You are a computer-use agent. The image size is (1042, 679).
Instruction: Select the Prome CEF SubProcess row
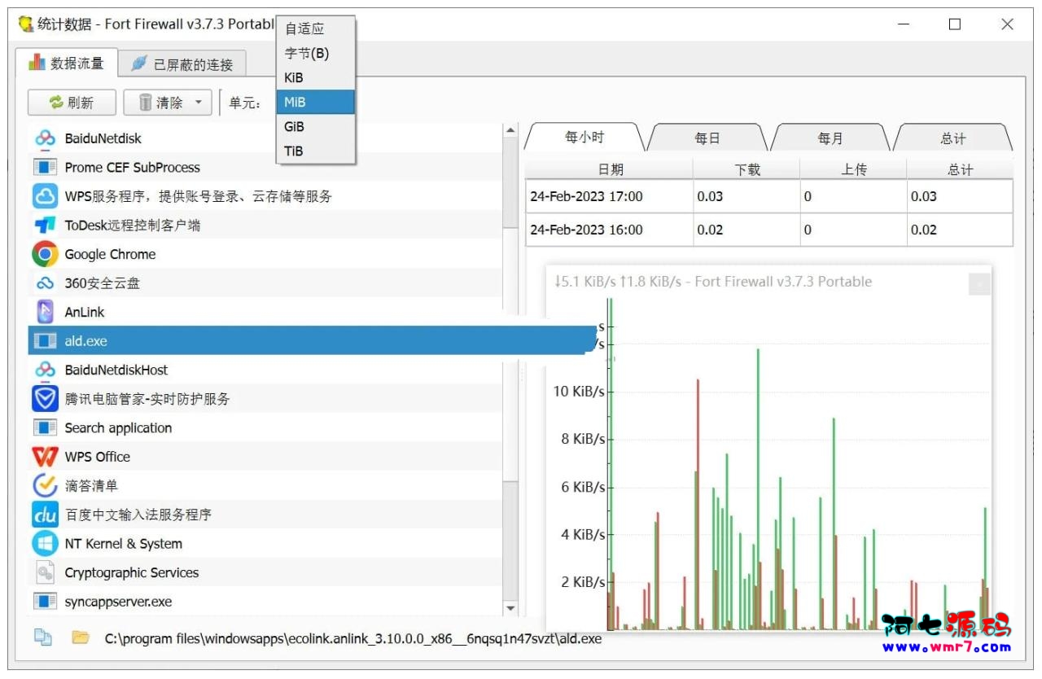tap(265, 168)
